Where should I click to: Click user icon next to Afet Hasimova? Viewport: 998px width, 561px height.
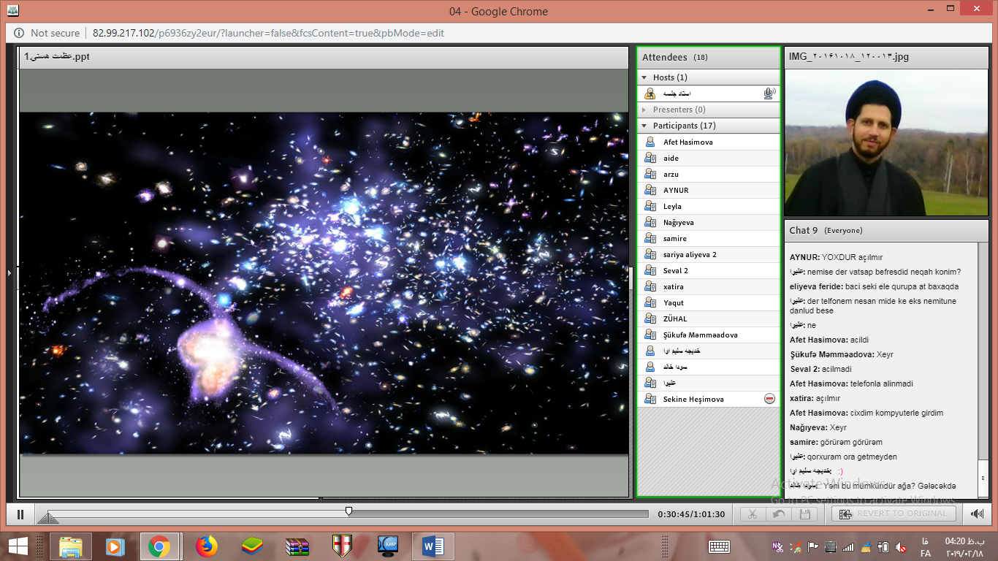650,142
